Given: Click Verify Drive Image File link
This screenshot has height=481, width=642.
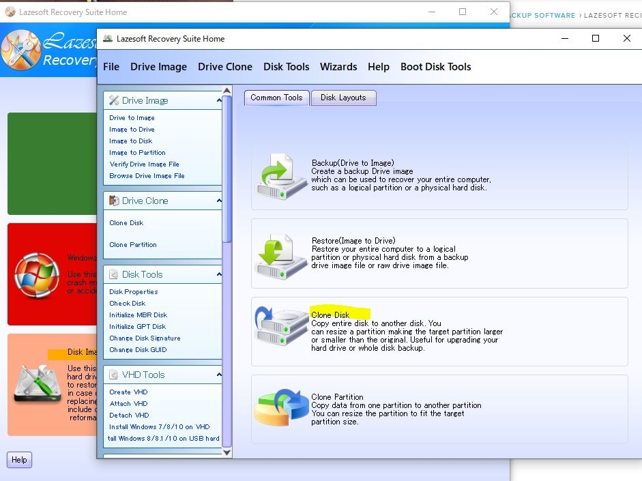Looking at the screenshot, I should 144,164.
